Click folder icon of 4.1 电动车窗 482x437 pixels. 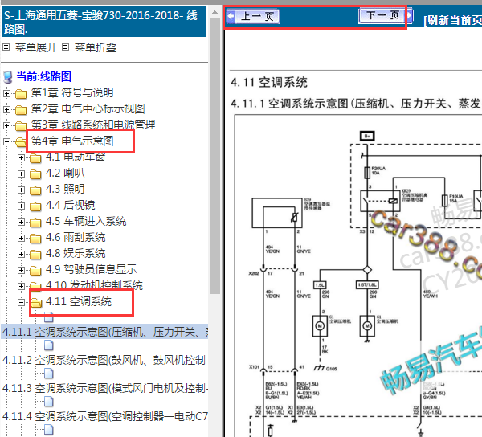pyautogui.click(x=35, y=158)
